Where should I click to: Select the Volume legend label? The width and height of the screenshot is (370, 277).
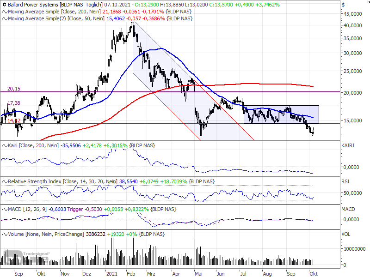[46, 234]
